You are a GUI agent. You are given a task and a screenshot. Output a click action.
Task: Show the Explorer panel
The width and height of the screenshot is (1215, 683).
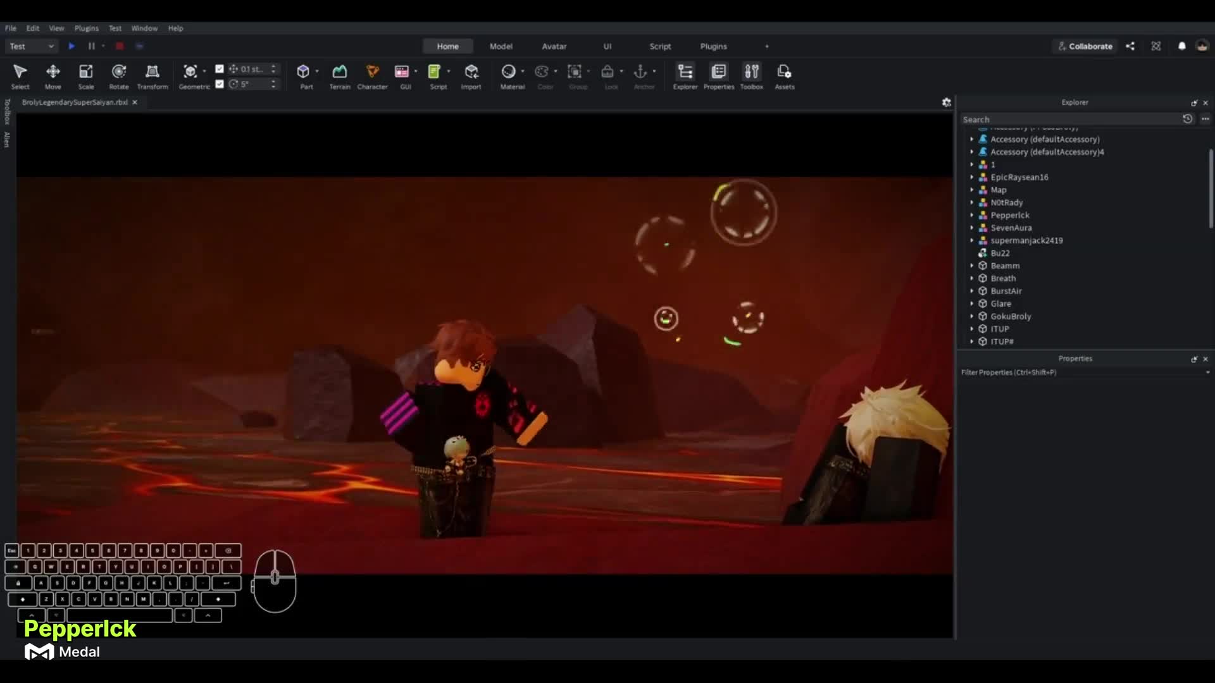point(685,77)
